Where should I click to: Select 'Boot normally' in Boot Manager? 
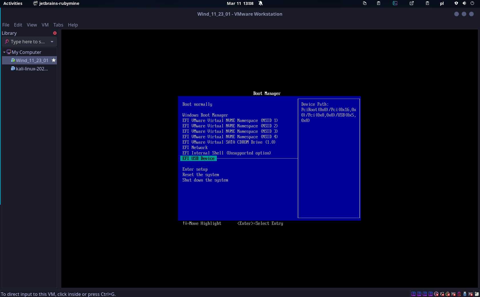197,104
